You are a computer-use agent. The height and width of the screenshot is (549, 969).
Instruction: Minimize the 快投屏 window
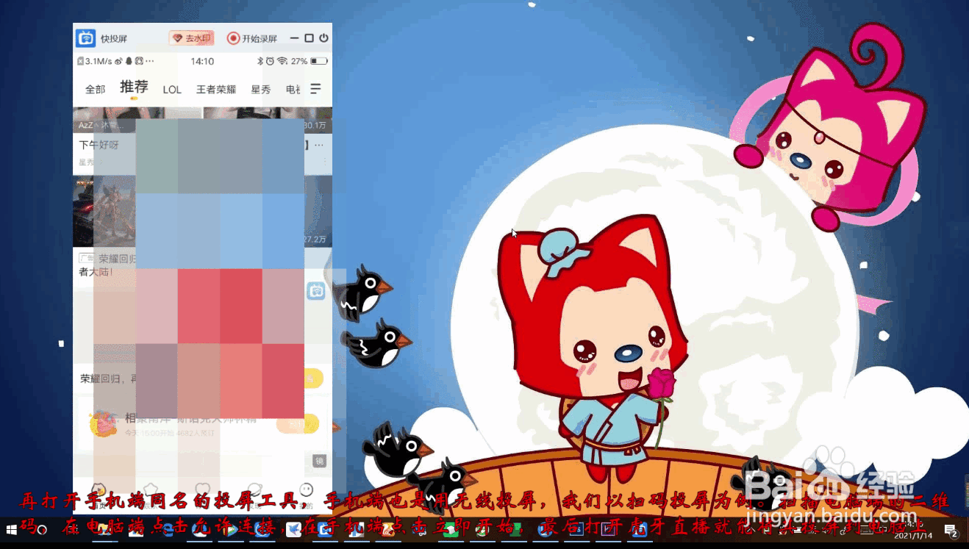click(x=294, y=38)
